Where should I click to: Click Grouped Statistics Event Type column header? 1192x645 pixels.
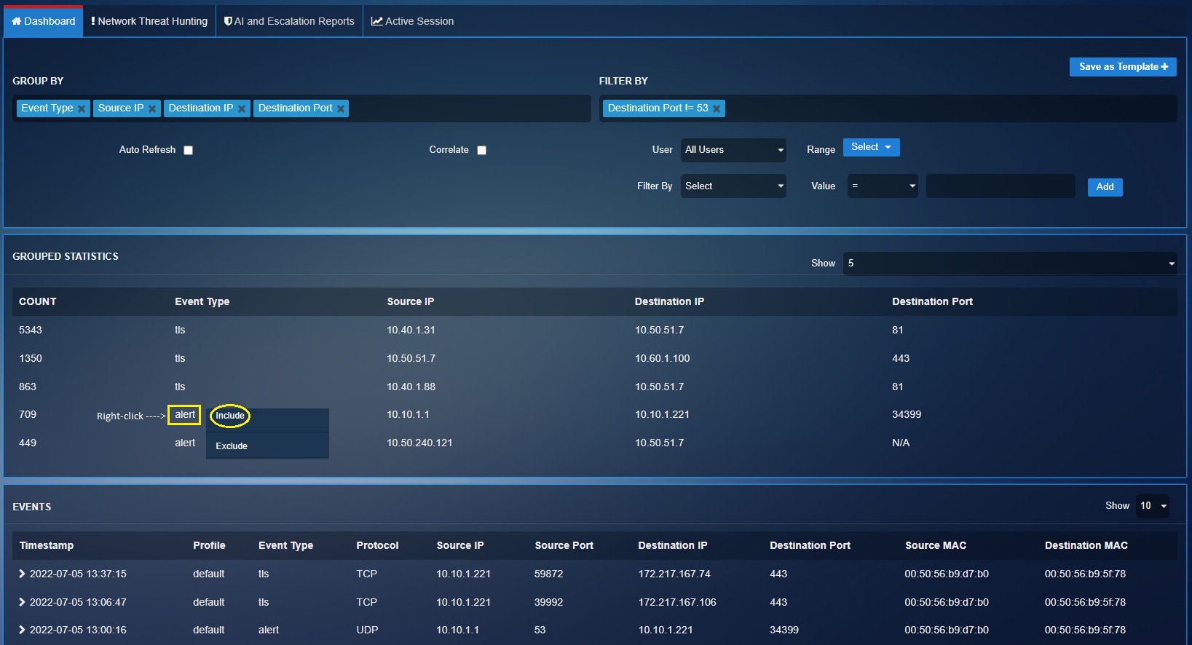point(202,301)
